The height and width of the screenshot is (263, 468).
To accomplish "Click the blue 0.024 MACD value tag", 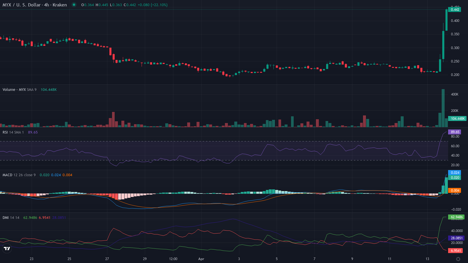I will point(454,173).
